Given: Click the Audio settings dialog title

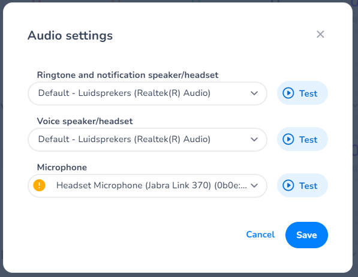Looking at the screenshot, I should tap(70, 35).
